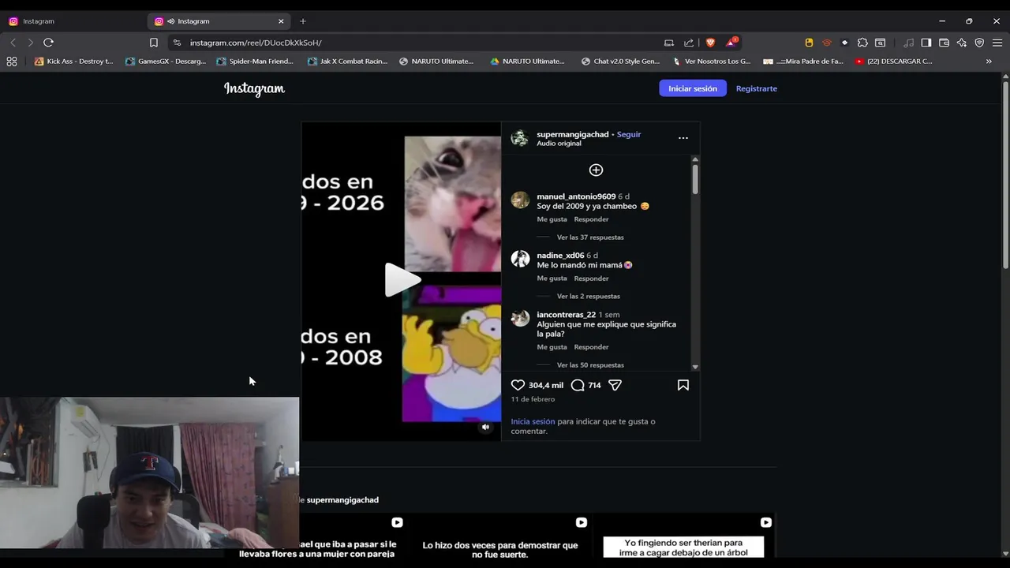Open the extensions puzzle icon

tap(862, 43)
